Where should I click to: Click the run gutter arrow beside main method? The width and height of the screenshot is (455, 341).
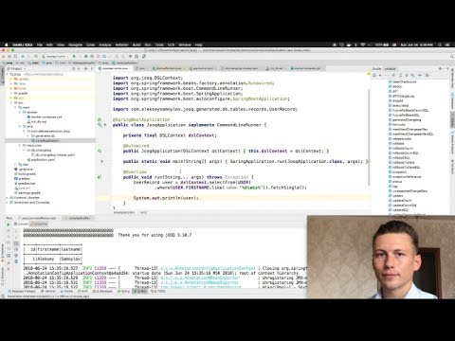coord(102,161)
